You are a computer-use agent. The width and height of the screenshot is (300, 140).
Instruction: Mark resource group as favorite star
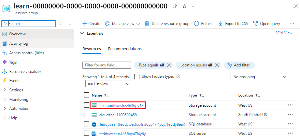tap(184, 6)
